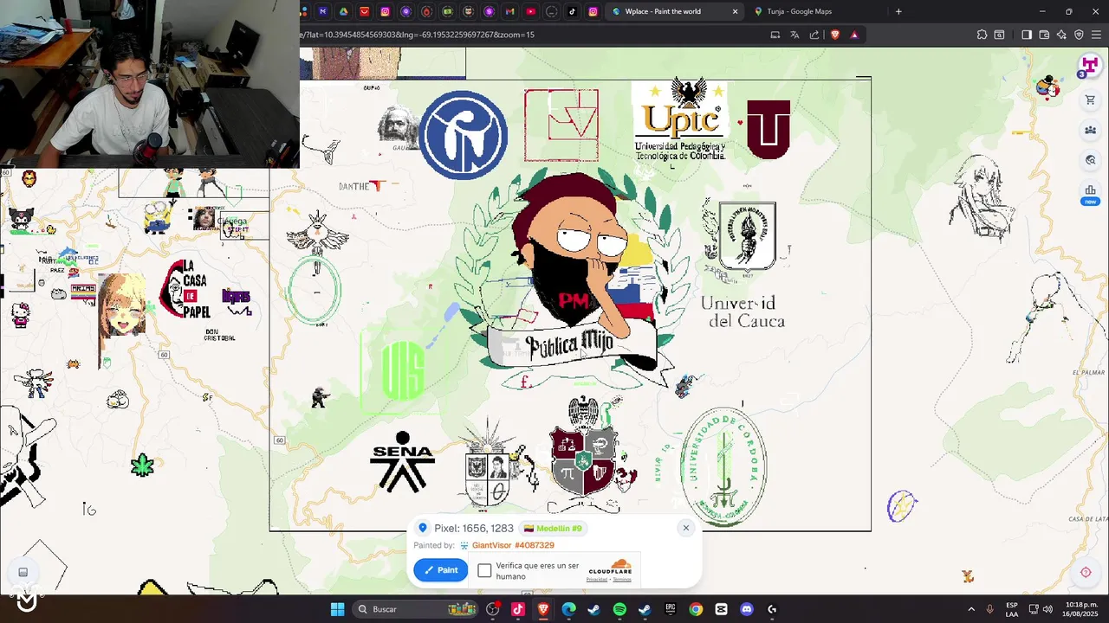Click the SENA logo pixel art
1109x623 pixels.
[402, 461]
